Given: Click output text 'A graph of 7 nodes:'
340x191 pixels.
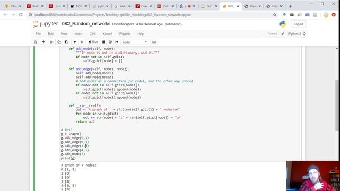Looking at the screenshot, I should coord(79,165).
